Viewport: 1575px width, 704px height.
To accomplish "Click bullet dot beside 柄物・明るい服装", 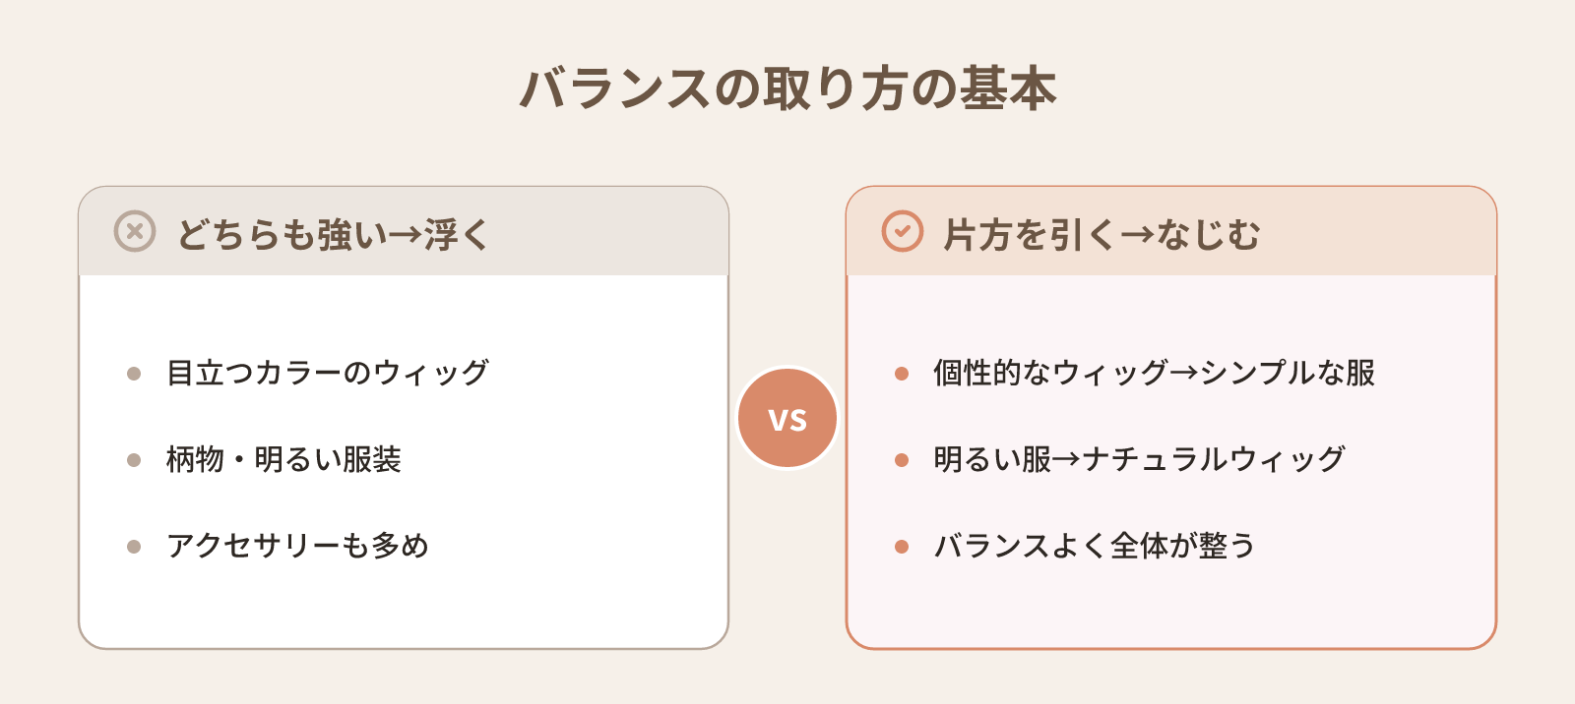I will (x=134, y=460).
